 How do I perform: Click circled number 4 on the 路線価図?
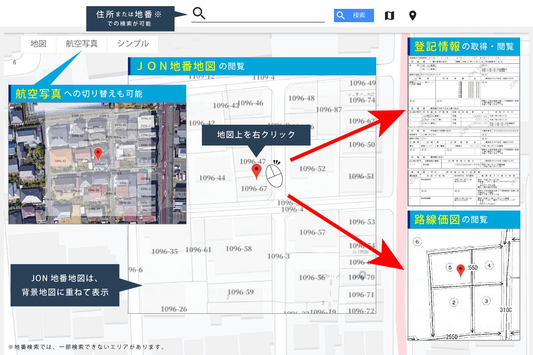[x=489, y=265]
